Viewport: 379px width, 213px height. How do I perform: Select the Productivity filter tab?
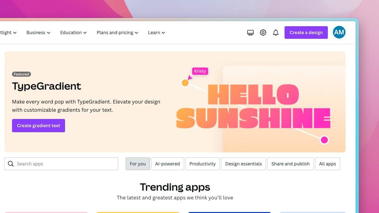coord(202,164)
